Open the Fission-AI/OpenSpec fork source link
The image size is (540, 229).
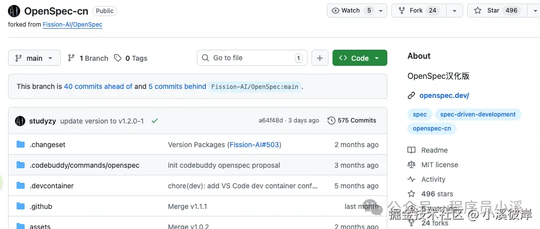[x=72, y=25]
